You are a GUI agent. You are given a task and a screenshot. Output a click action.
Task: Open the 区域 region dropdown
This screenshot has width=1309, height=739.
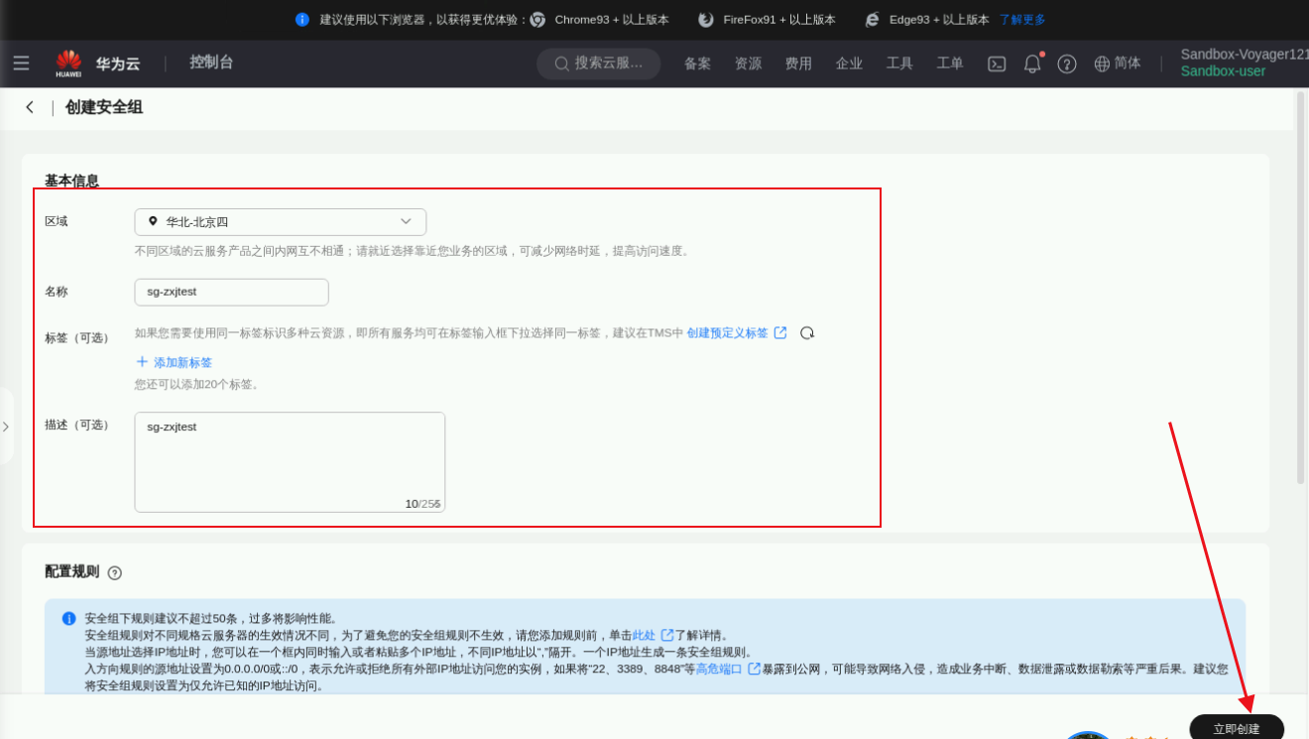point(281,222)
